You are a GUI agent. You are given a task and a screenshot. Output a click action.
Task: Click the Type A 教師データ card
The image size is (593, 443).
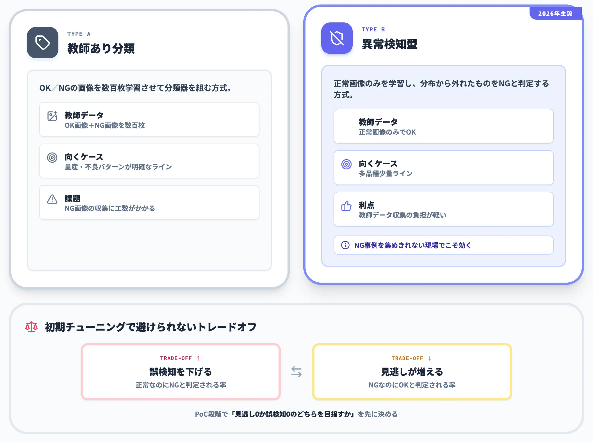pyautogui.click(x=149, y=119)
